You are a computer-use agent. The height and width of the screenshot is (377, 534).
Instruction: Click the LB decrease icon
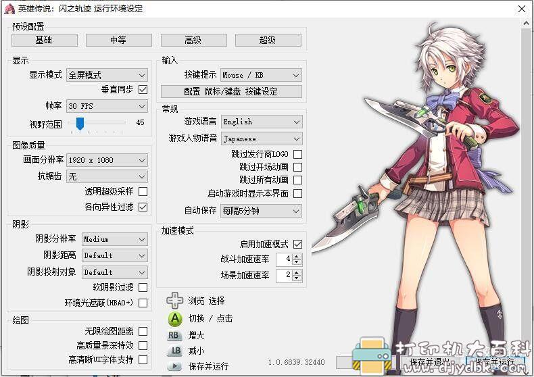pyautogui.click(x=175, y=351)
